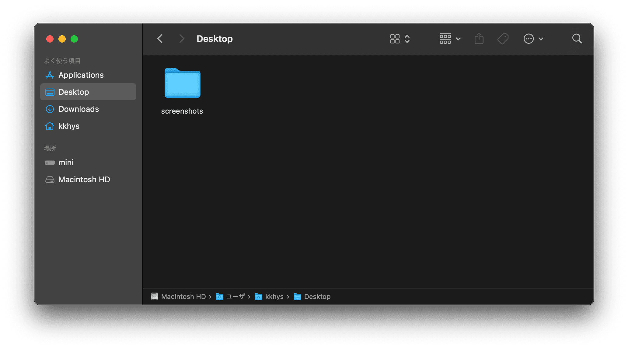
Task: Select Macintosh HD in the sidebar
Action: pyautogui.click(x=84, y=180)
